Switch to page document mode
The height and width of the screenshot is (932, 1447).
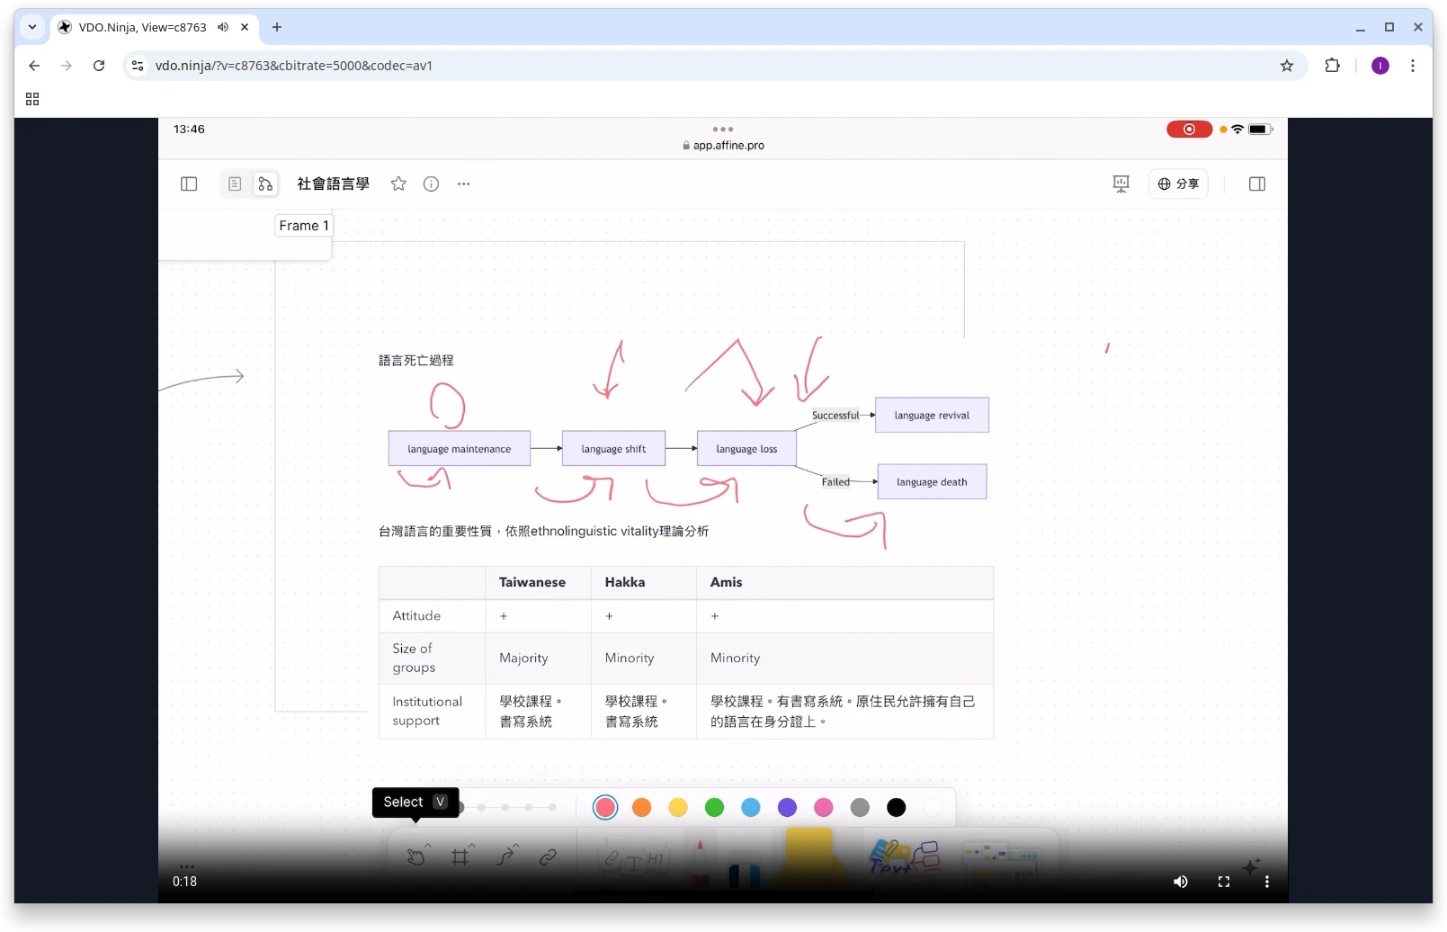(235, 184)
